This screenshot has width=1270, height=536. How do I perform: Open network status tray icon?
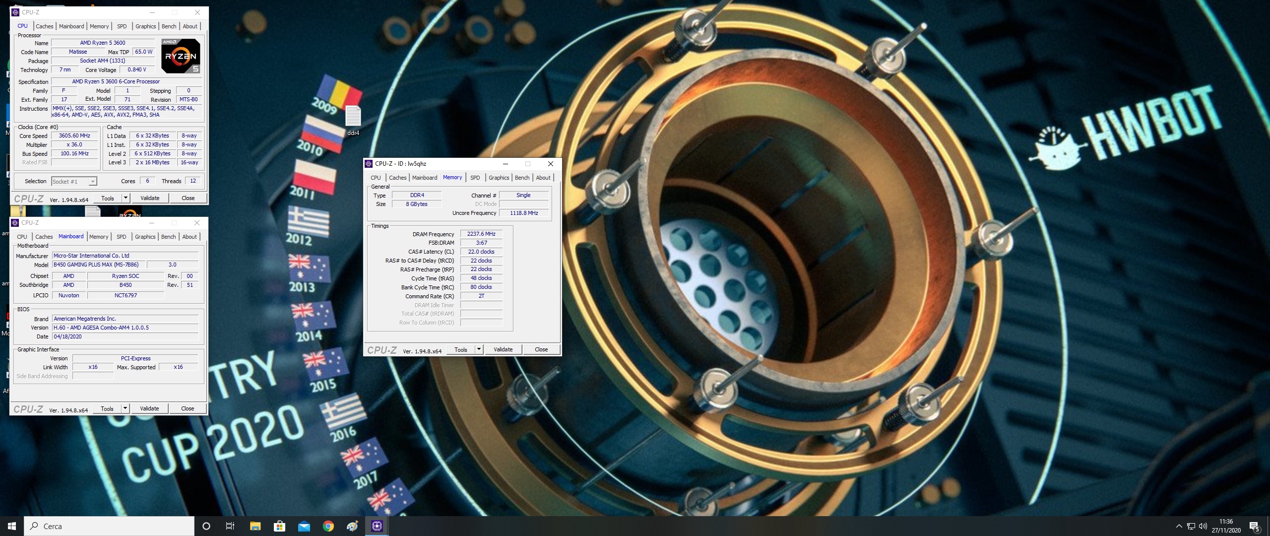[x=1191, y=526]
